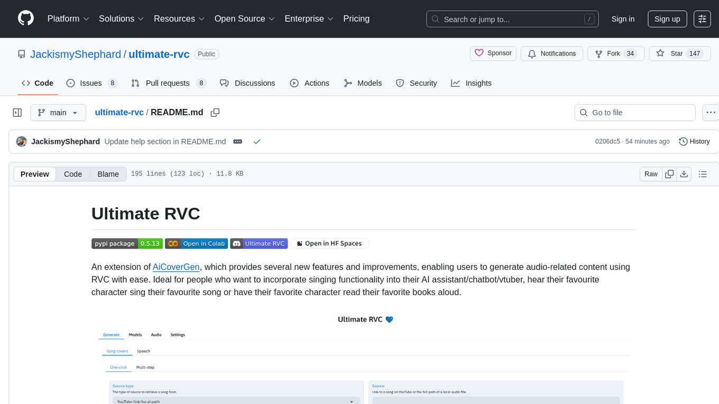Switch to the Code tab

(x=38, y=83)
